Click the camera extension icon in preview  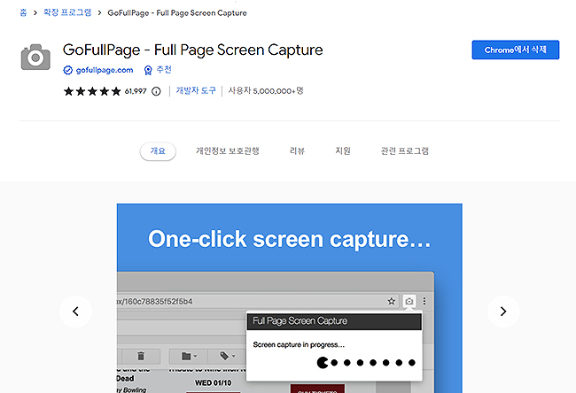tap(409, 301)
